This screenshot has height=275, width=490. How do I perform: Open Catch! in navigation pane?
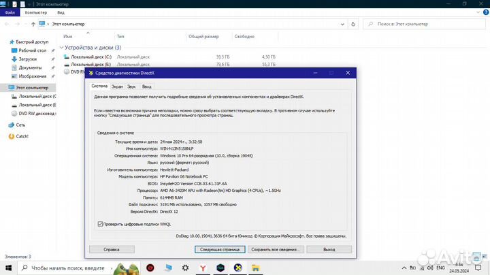[x=22, y=136]
